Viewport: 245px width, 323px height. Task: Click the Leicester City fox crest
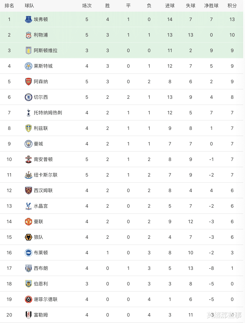(x=29, y=66)
